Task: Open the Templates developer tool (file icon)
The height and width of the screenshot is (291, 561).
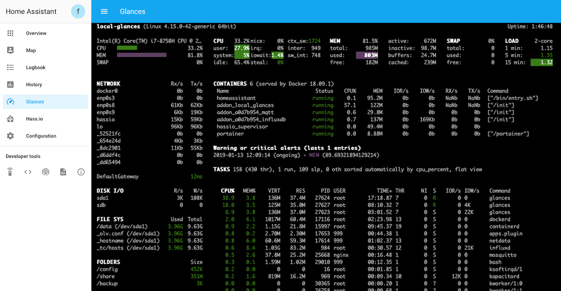Action: tap(63, 172)
